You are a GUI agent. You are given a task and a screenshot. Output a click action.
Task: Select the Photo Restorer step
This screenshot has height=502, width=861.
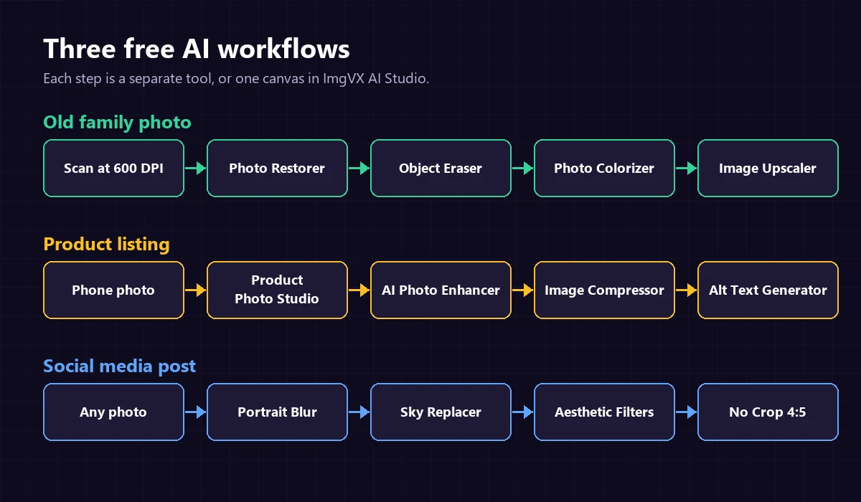[277, 169]
